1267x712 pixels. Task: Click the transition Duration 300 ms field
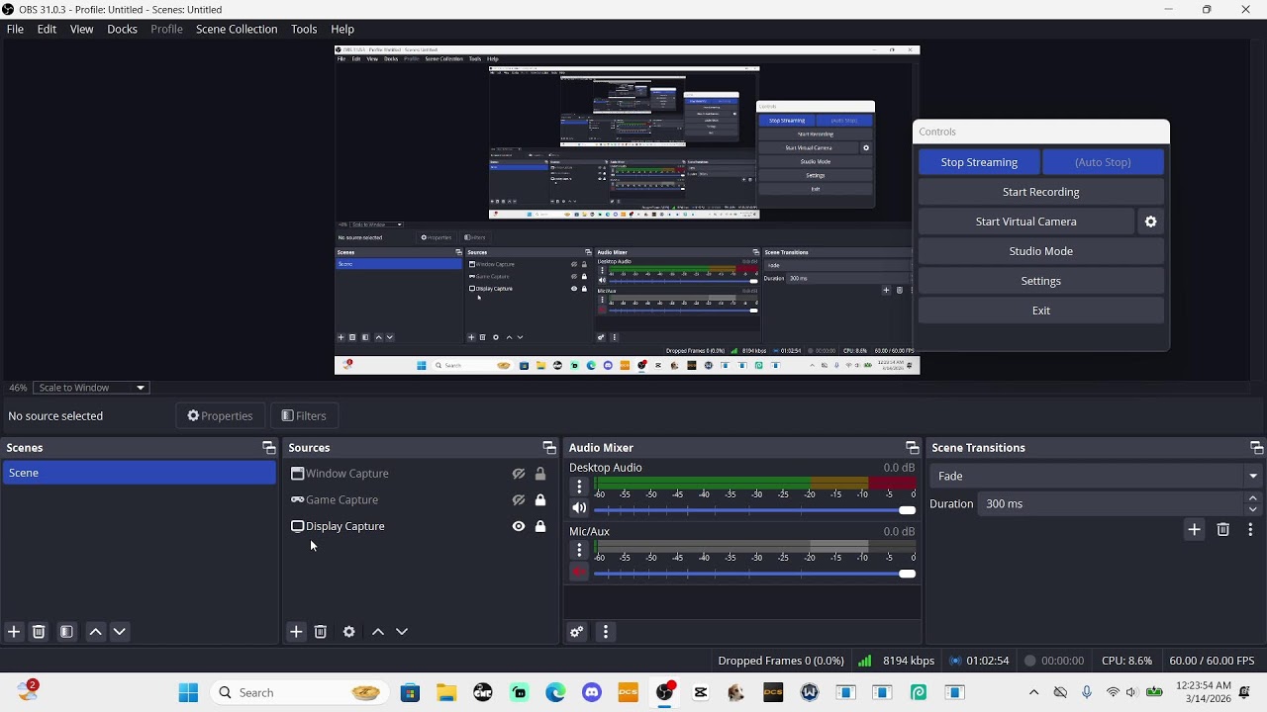point(1113,503)
